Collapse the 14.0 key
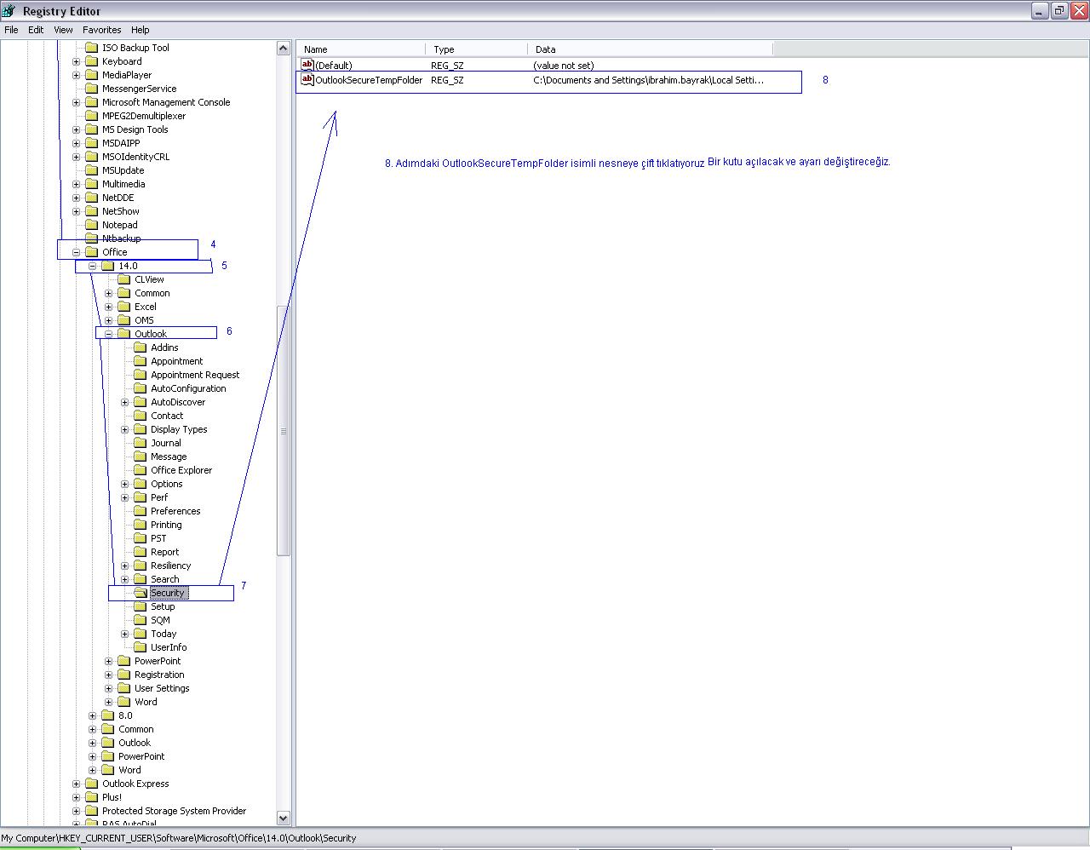The image size is (1090, 850). (92, 266)
